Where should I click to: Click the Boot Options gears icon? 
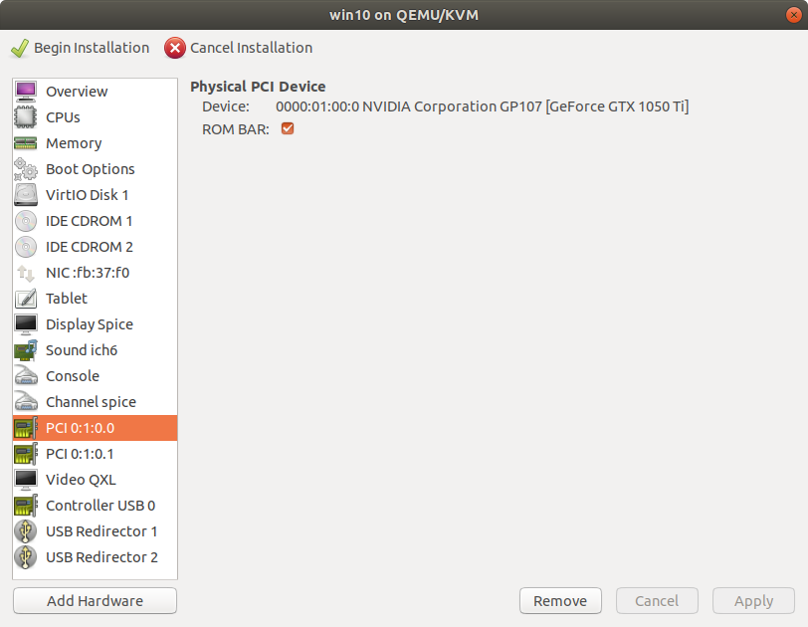coord(26,169)
